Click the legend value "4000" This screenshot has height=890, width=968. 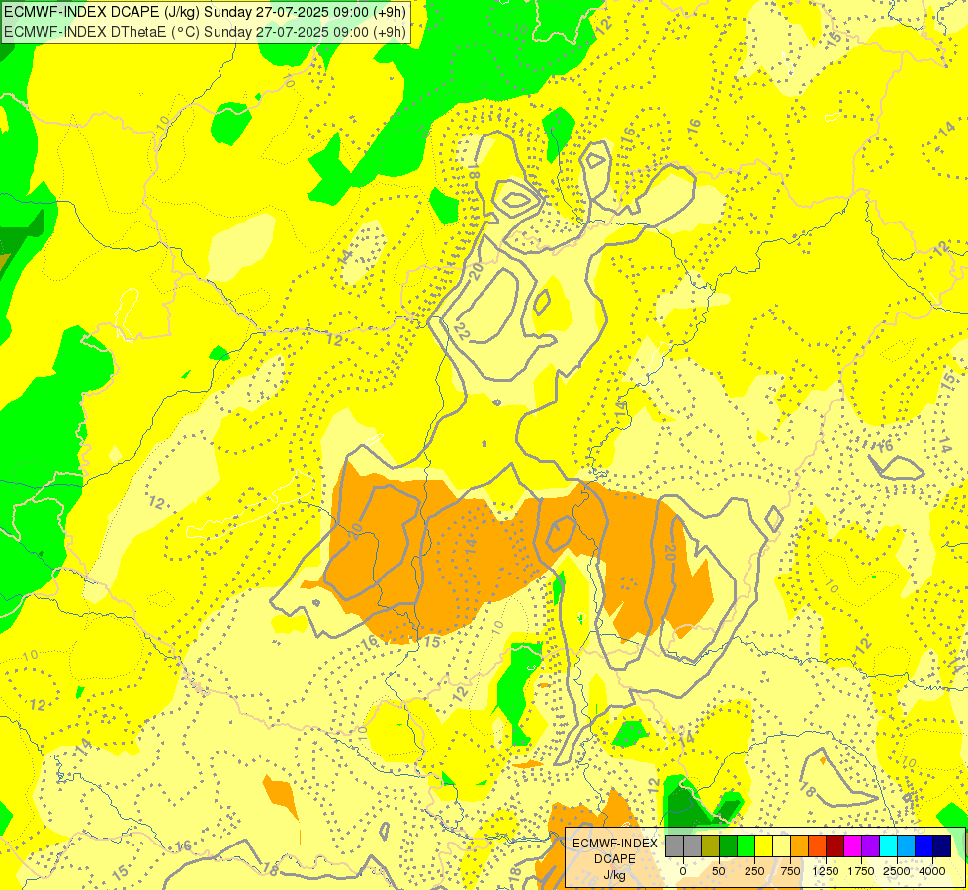click(x=932, y=871)
